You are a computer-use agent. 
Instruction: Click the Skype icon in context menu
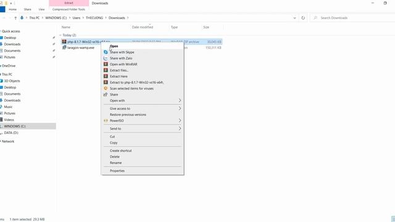point(106,52)
